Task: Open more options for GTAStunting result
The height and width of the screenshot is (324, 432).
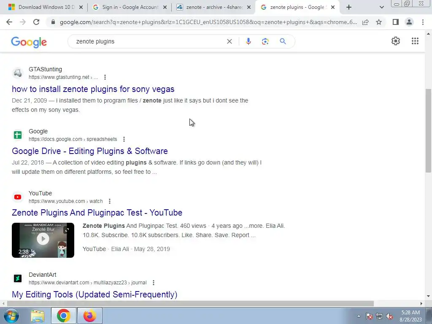Action: point(105,77)
